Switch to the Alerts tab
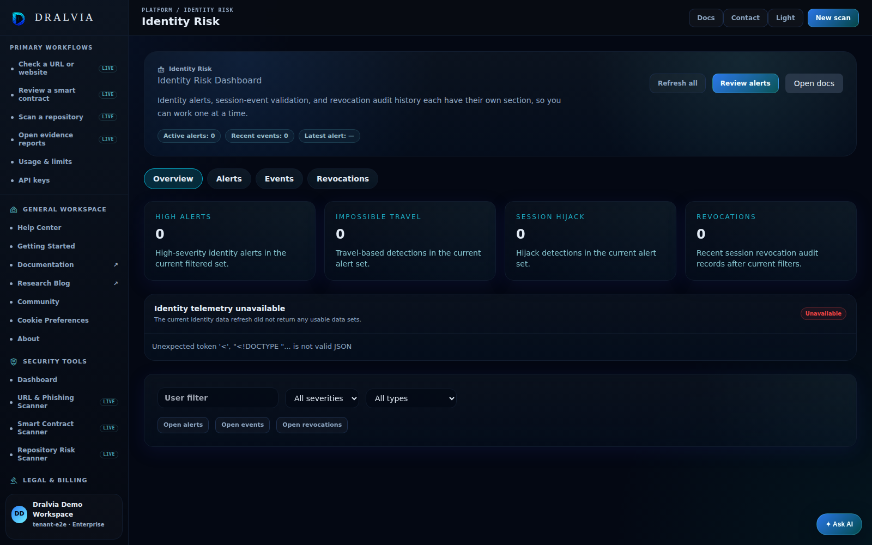Screen dimensions: 872x545 point(229,179)
